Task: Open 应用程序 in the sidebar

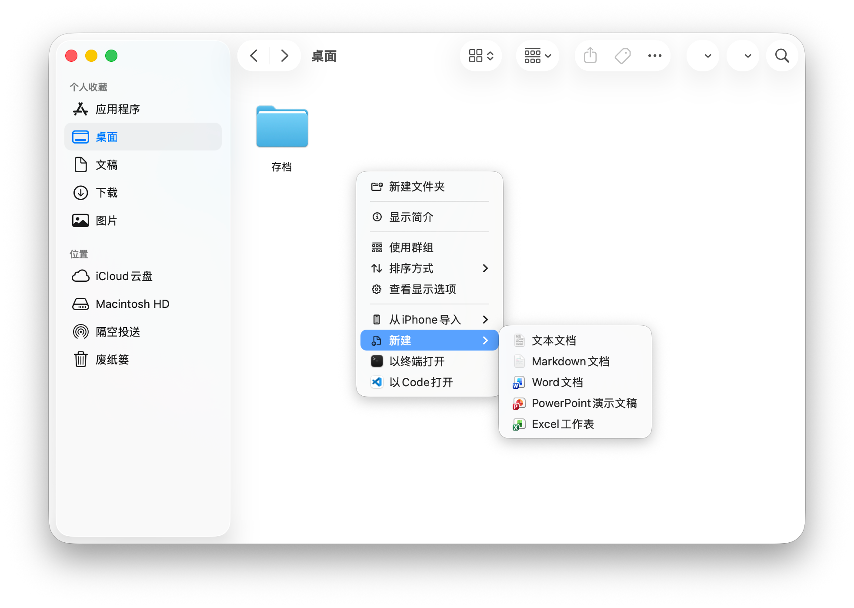Action: 143,109
